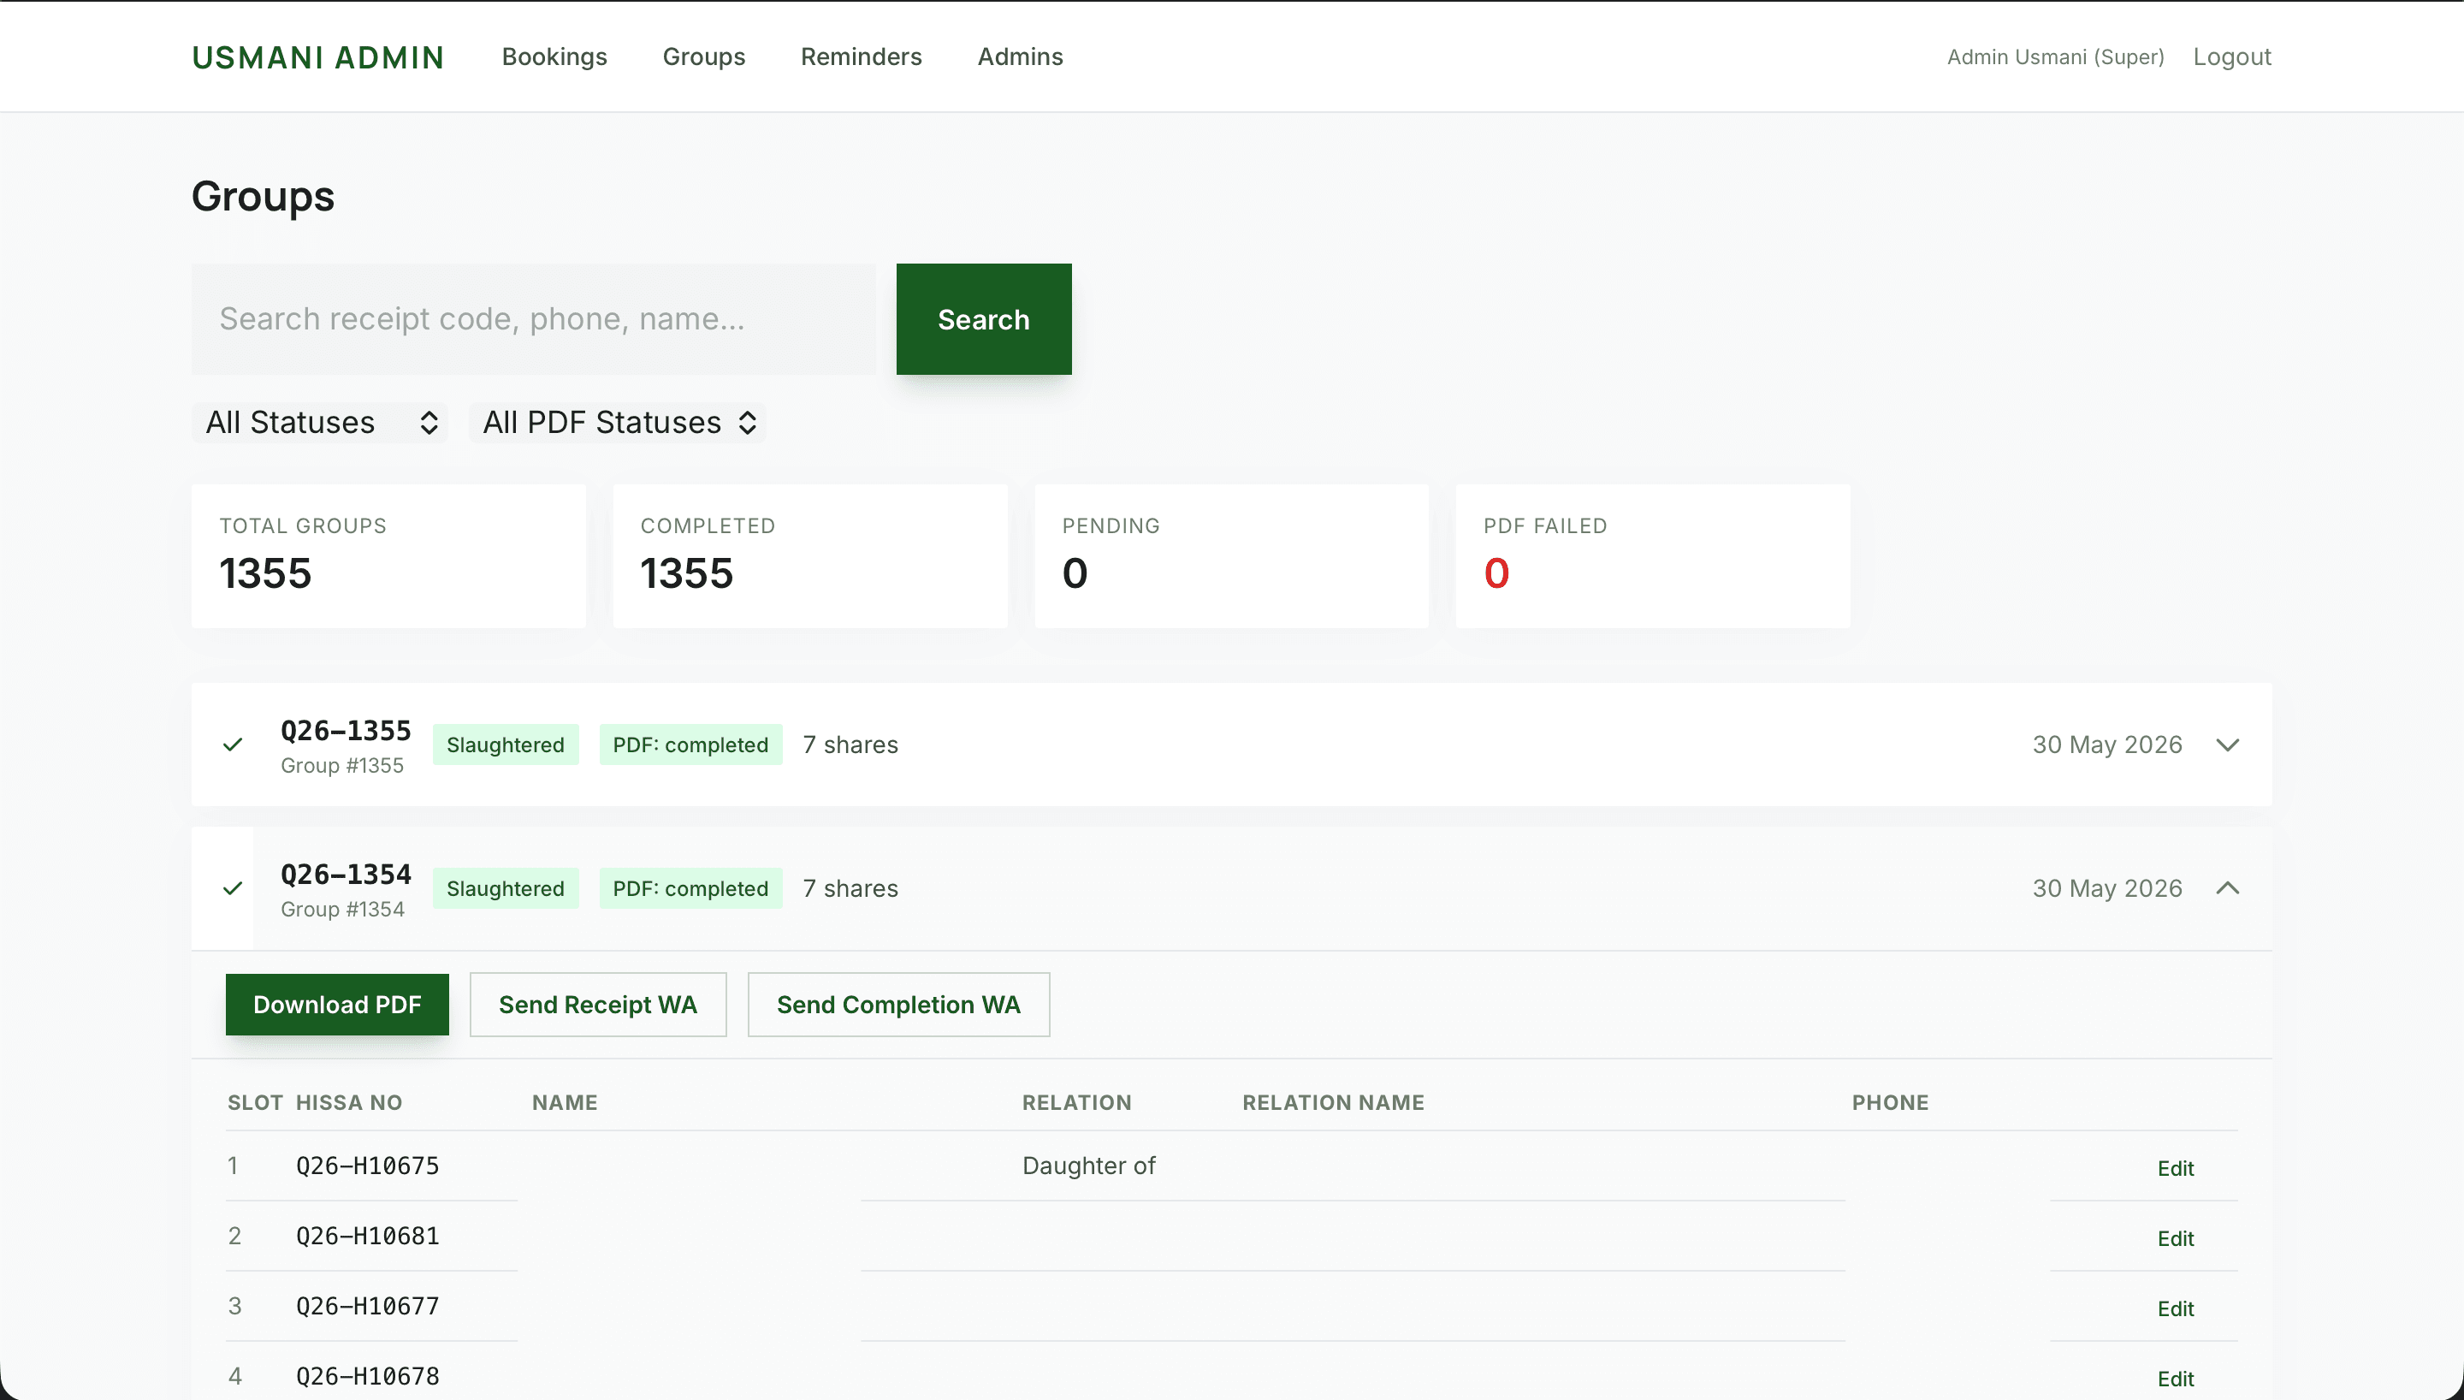The image size is (2464, 1400).
Task: Select the Total Groups stat card
Action: click(388, 557)
